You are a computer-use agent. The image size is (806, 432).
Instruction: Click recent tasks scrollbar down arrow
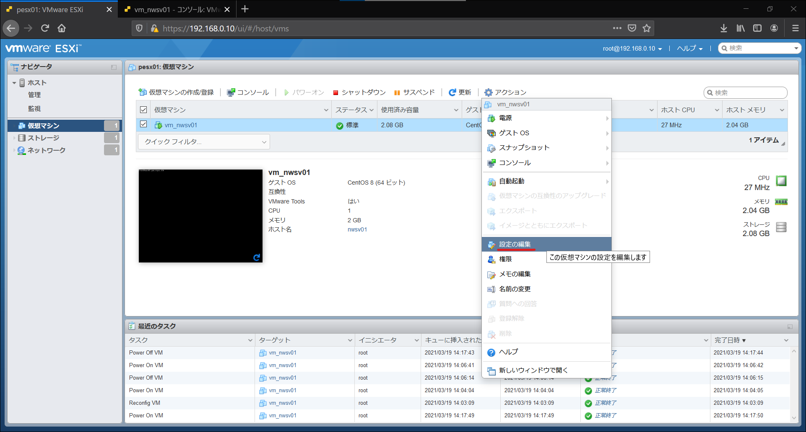click(793, 418)
